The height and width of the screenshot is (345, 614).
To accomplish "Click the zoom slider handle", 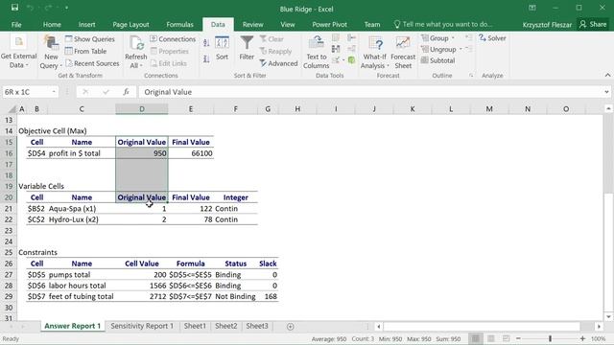I will click(550, 338).
